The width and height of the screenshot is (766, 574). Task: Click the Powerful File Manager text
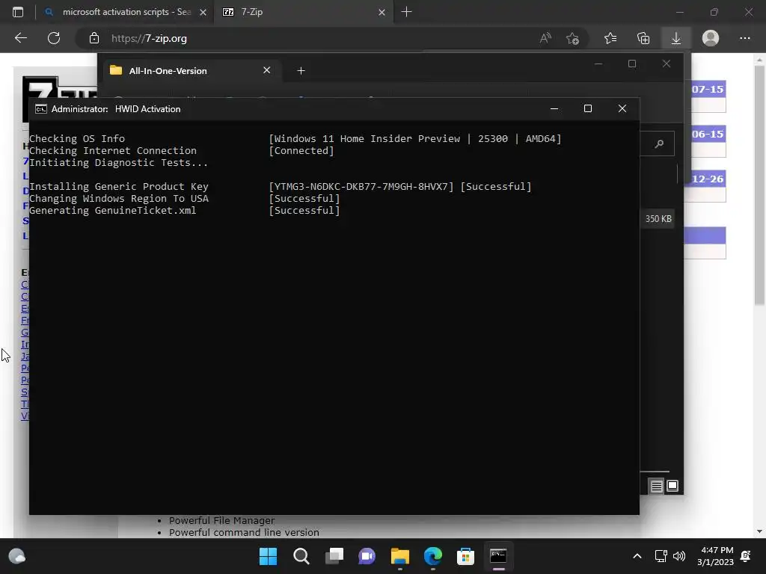coord(221,520)
